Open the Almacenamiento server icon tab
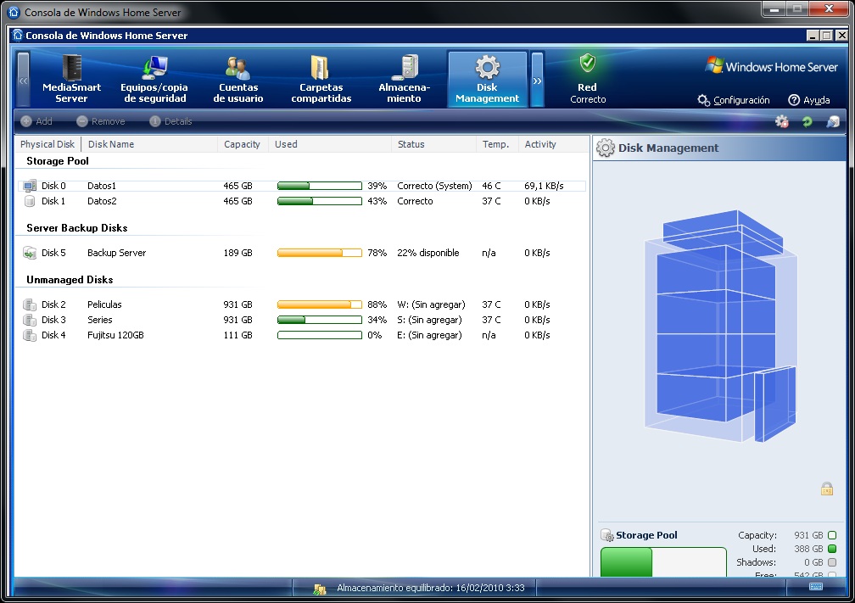 [408, 67]
